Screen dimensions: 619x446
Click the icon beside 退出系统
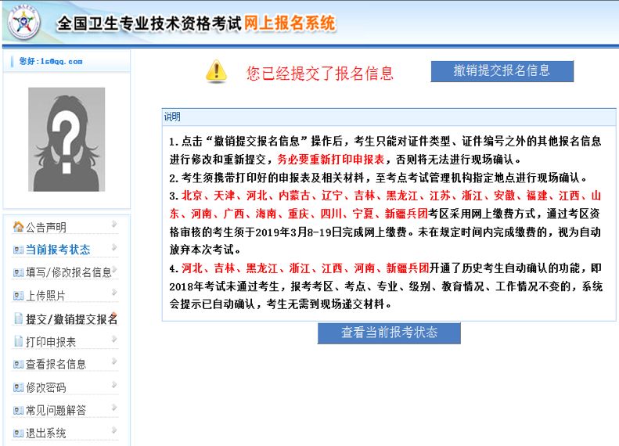pos(18,433)
